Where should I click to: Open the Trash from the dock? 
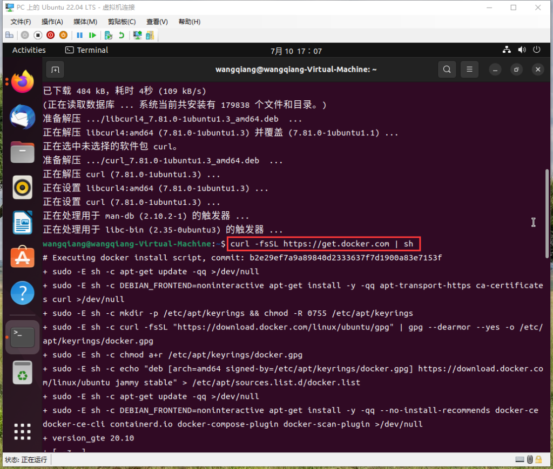(x=22, y=373)
